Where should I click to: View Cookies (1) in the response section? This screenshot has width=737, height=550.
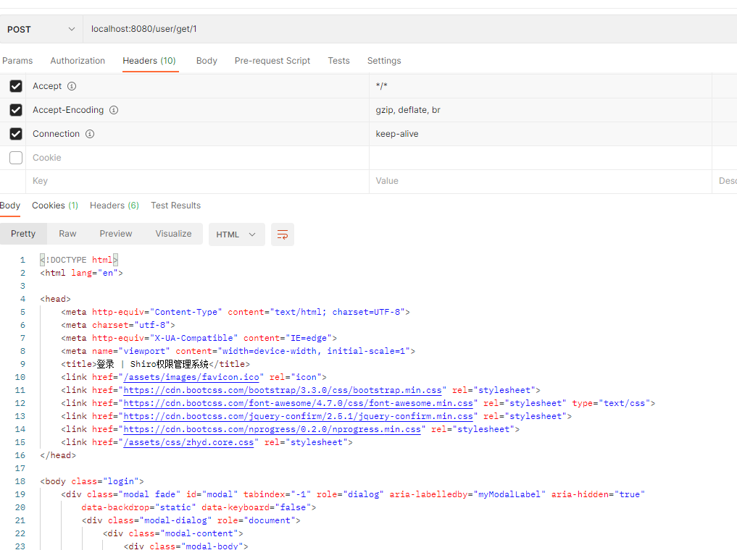coord(54,206)
